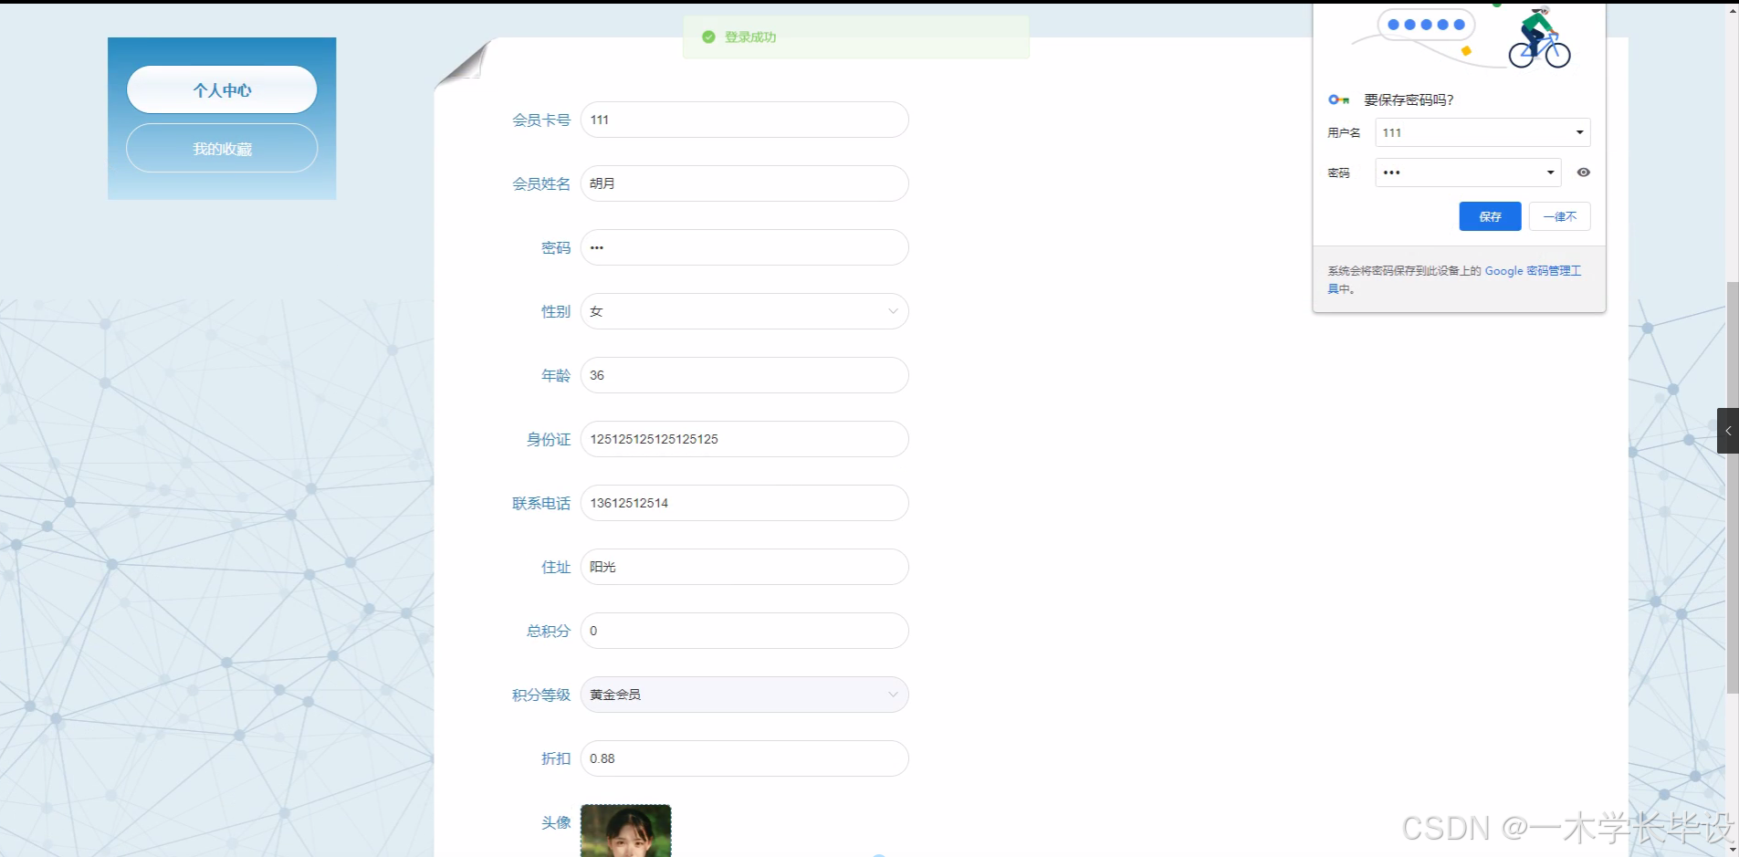This screenshot has width=1739, height=857.
Task: Click the scrollbar down arrow at bottom right
Action: pyautogui.click(x=1732, y=848)
